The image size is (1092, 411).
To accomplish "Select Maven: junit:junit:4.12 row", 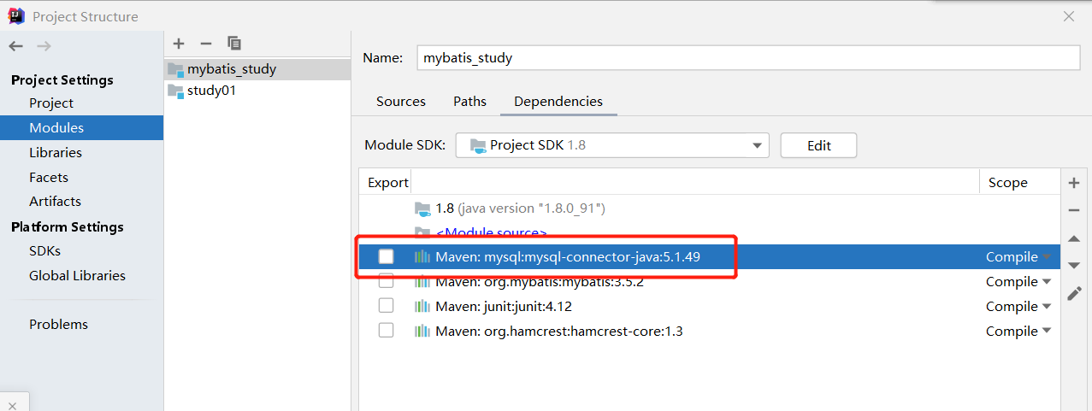I will [710, 306].
